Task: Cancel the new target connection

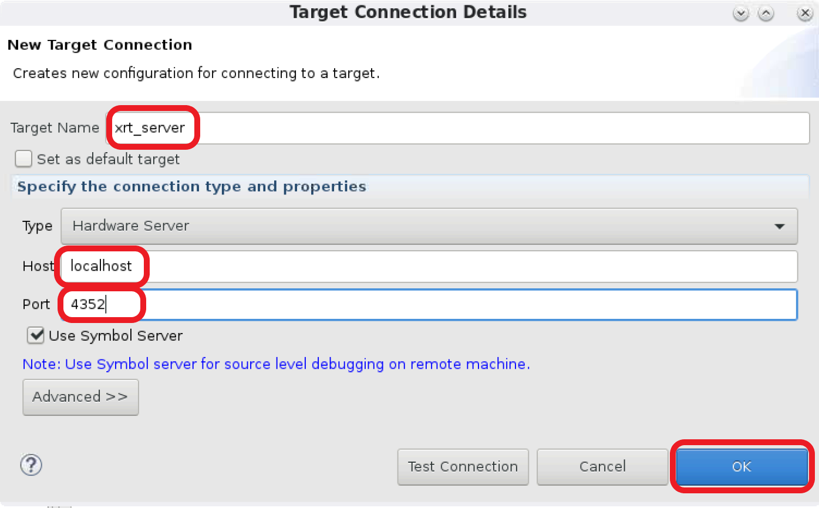Action: [602, 467]
